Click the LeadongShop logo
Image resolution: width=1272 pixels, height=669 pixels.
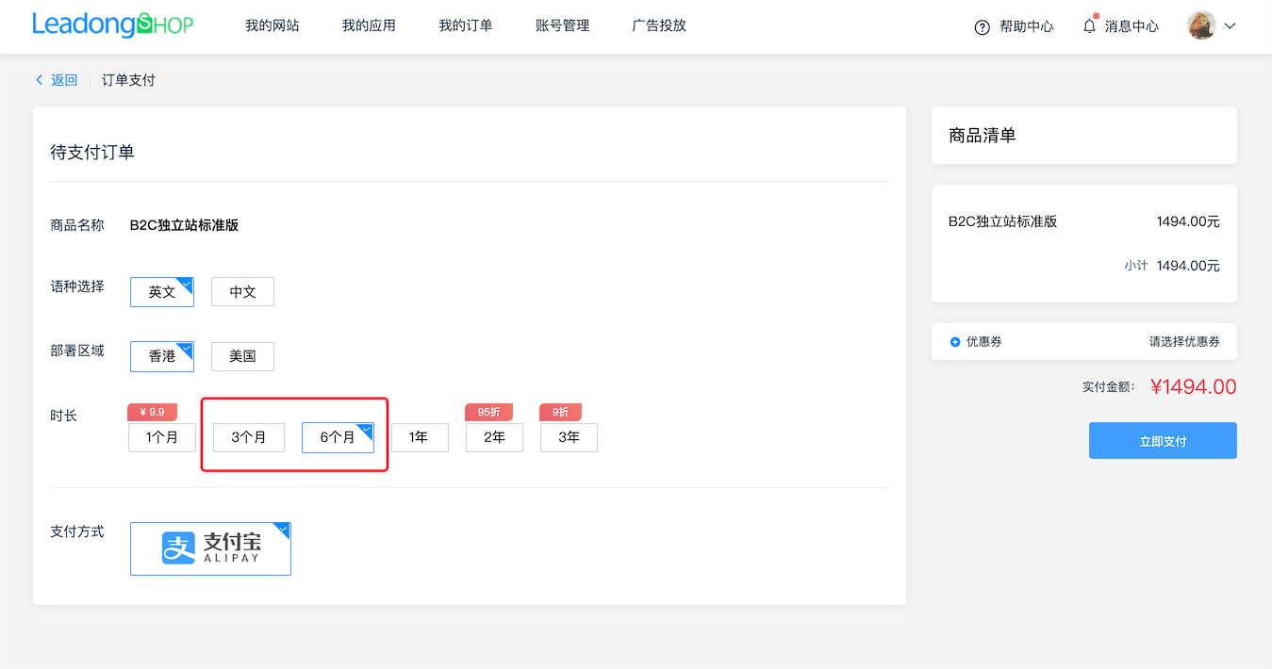coord(111,24)
